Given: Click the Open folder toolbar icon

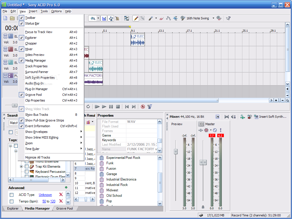Looking at the screenshot, I should 12,18.
